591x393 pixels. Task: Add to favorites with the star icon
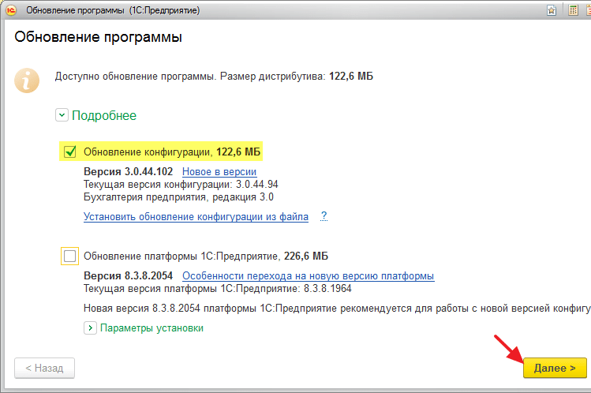pyautogui.click(x=552, y=10)
